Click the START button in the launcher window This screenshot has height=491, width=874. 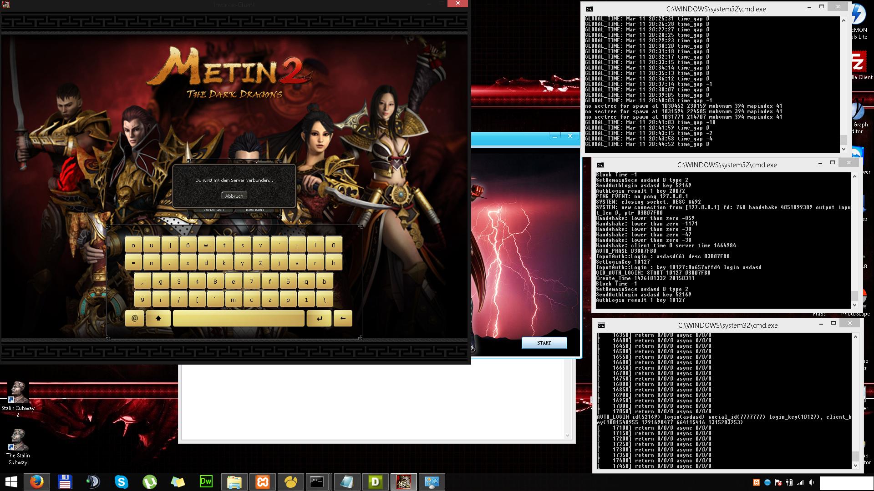pos(544,343)
